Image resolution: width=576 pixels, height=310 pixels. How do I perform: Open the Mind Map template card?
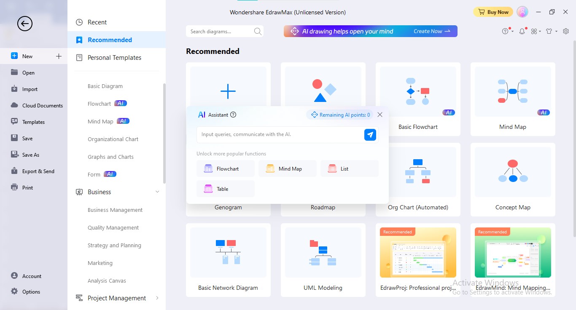pos(513,99)
